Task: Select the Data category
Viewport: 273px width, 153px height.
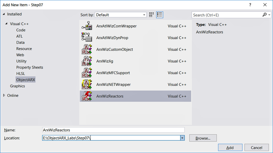Action: [20, 42]
